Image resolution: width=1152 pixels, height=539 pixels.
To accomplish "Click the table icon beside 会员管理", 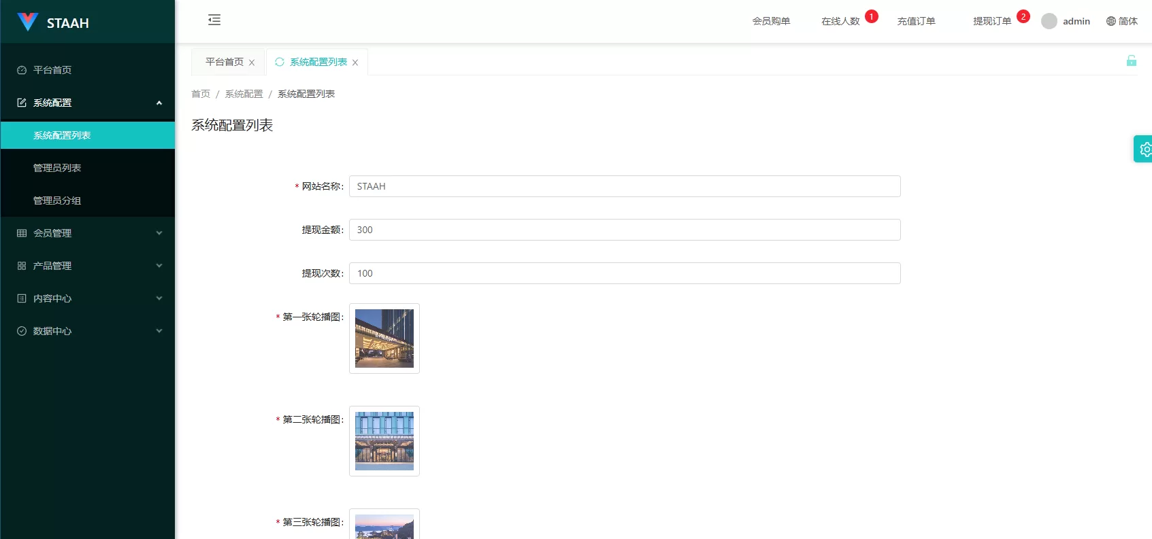I will tap(22, 233).
